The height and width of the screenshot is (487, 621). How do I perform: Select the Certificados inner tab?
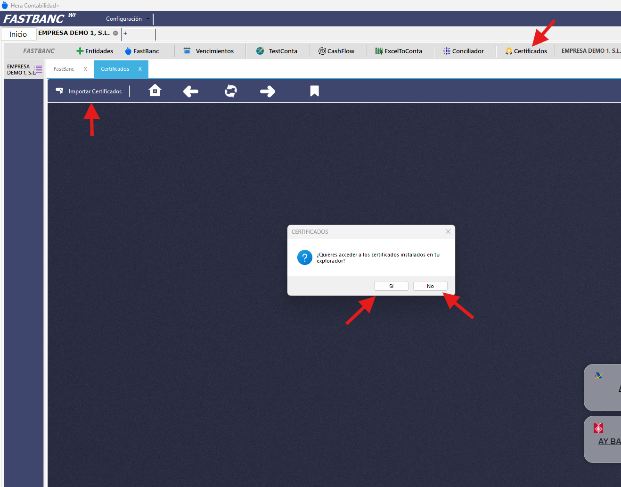115,69
